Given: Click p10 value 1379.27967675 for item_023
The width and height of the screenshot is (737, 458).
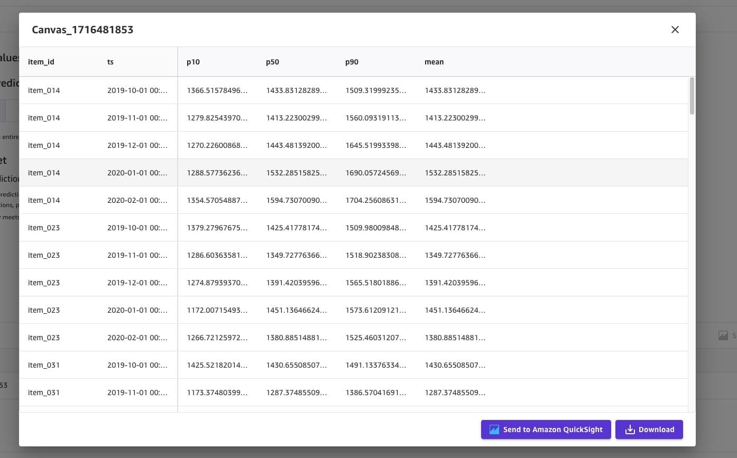Looking at the screenshot, I should [217, 228].
